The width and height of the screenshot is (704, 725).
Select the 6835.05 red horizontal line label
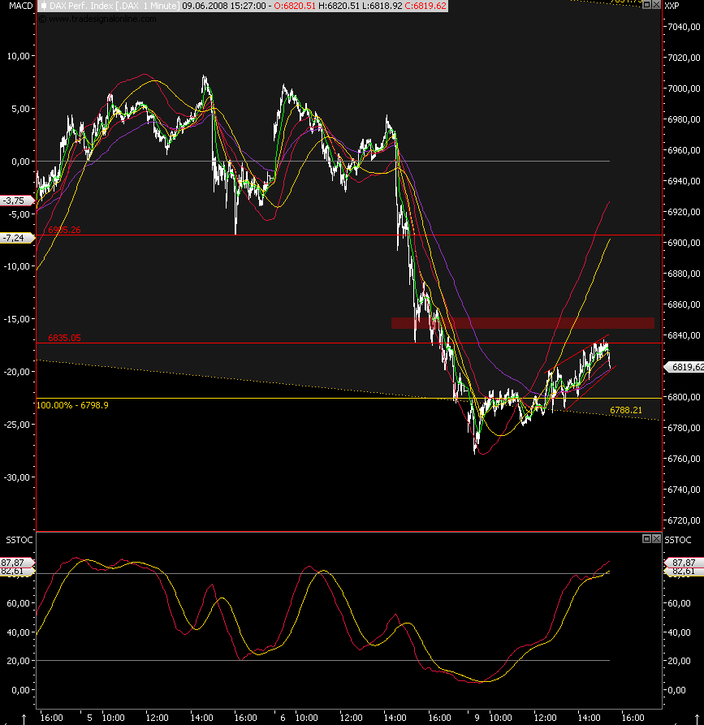(x=64, y=338)
